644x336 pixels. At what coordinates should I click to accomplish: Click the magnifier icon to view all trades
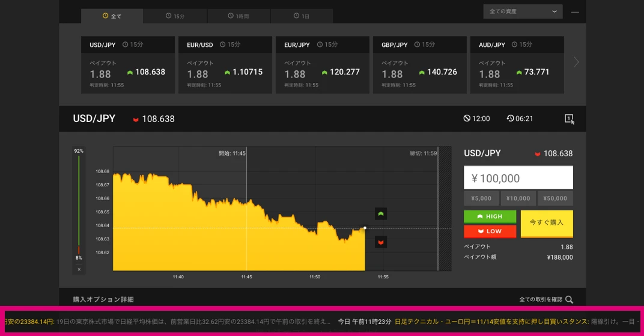pos(569,299)
